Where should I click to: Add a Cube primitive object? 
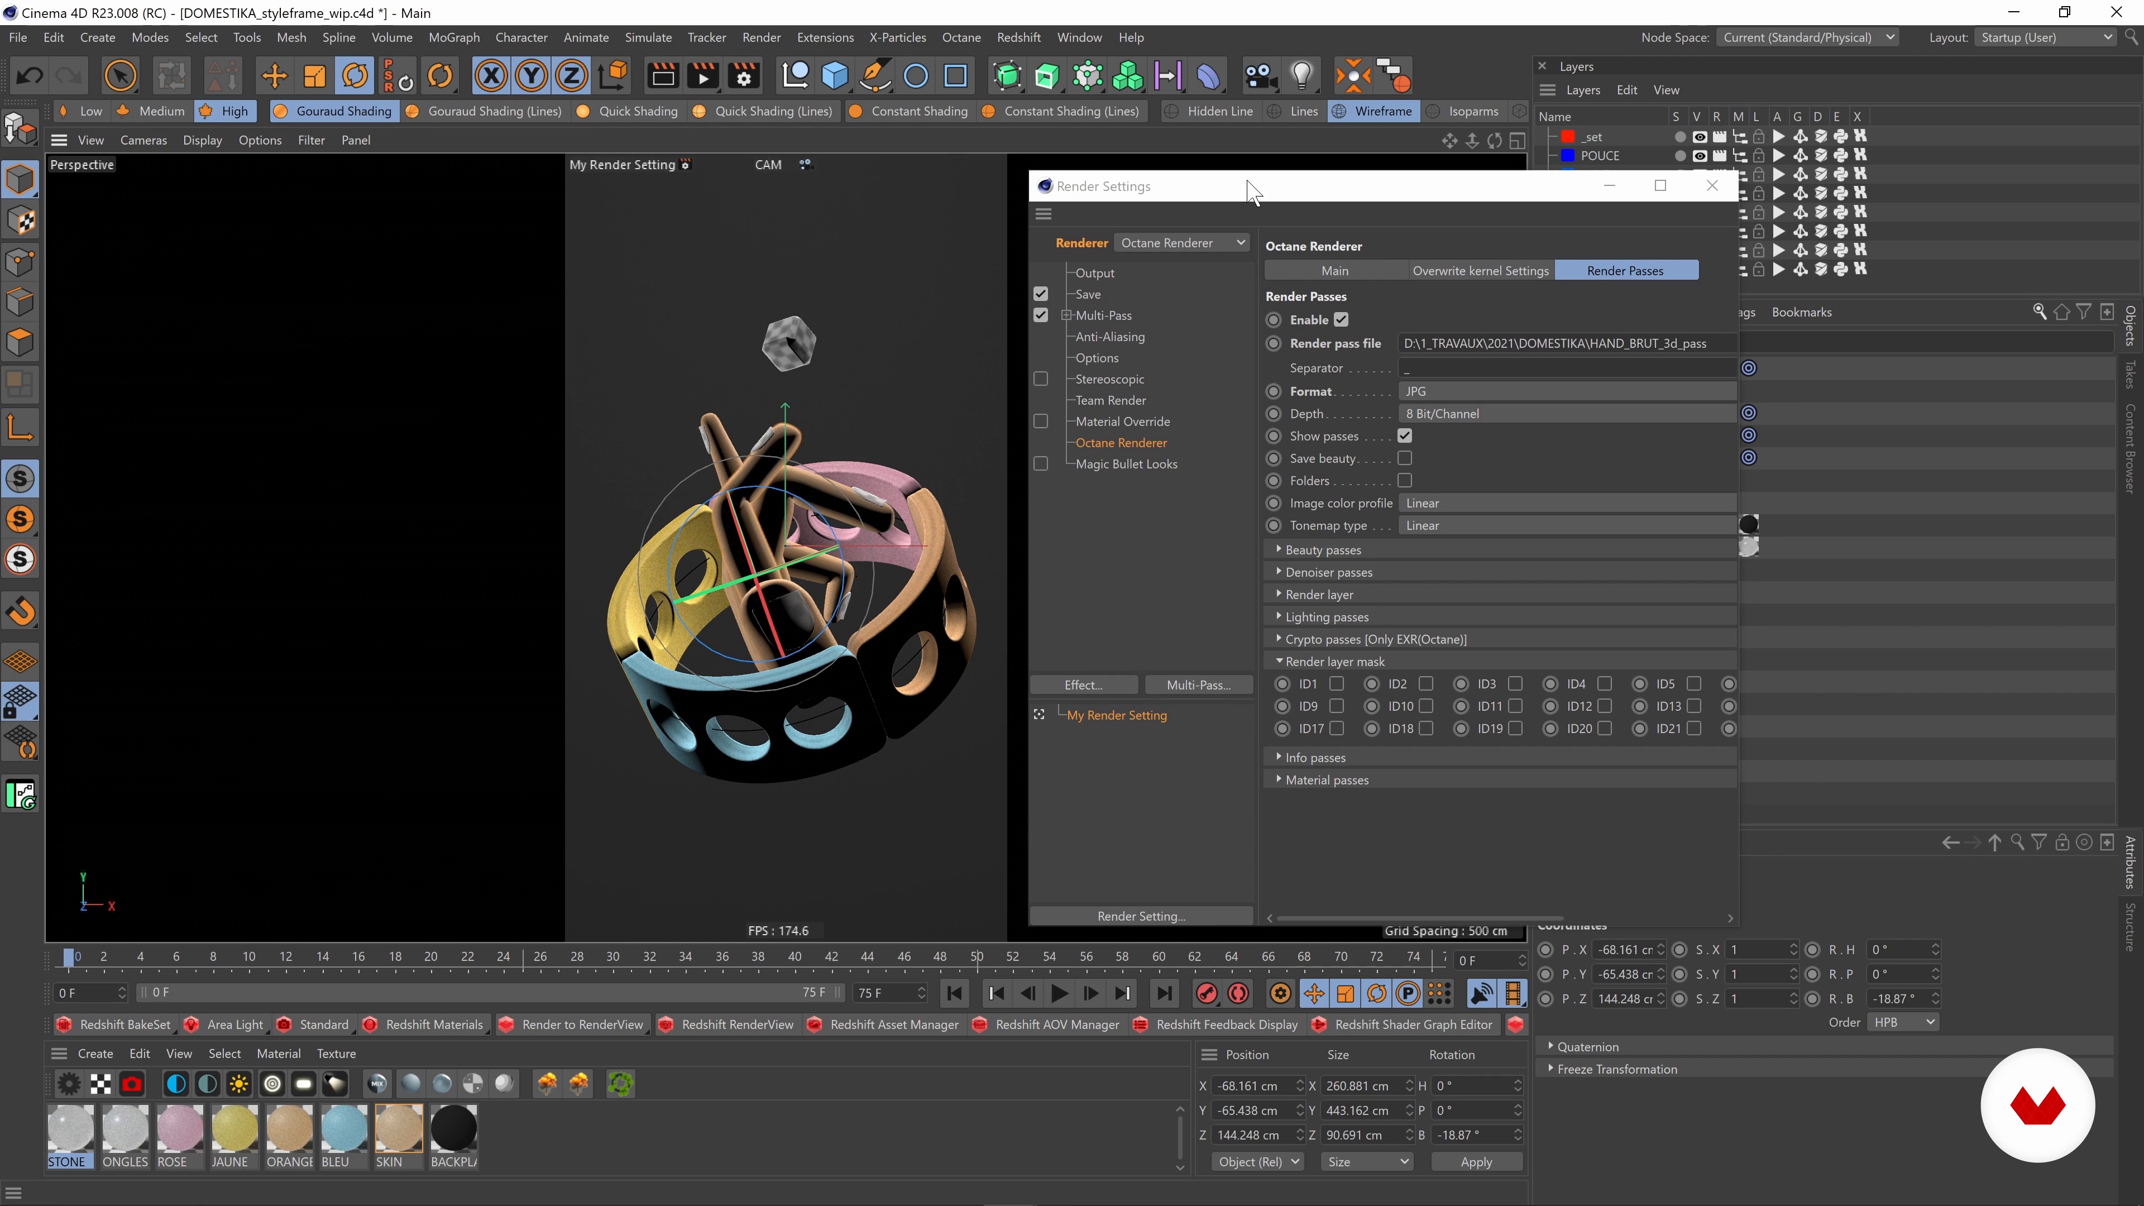pyautogui.click(x=835, y=76)
